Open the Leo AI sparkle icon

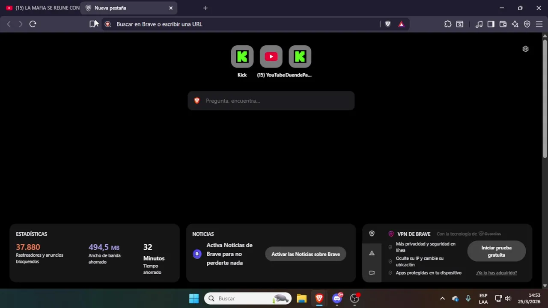[515, 24]
